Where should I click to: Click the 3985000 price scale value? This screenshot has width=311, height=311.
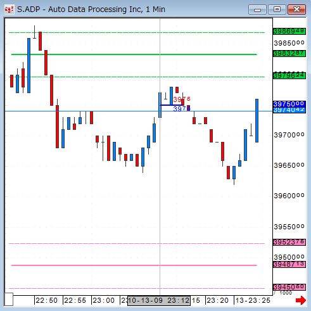click(x=289, y=43)
